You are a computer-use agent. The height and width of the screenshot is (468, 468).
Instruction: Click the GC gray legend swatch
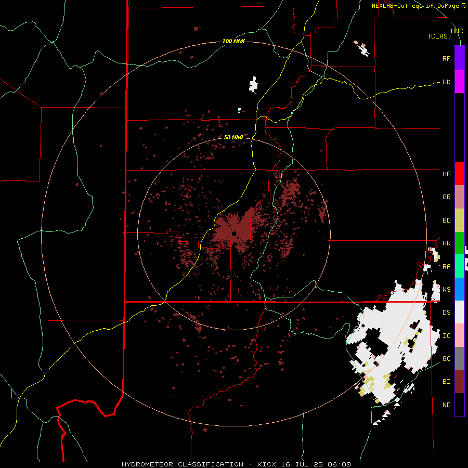click(459, 358)
